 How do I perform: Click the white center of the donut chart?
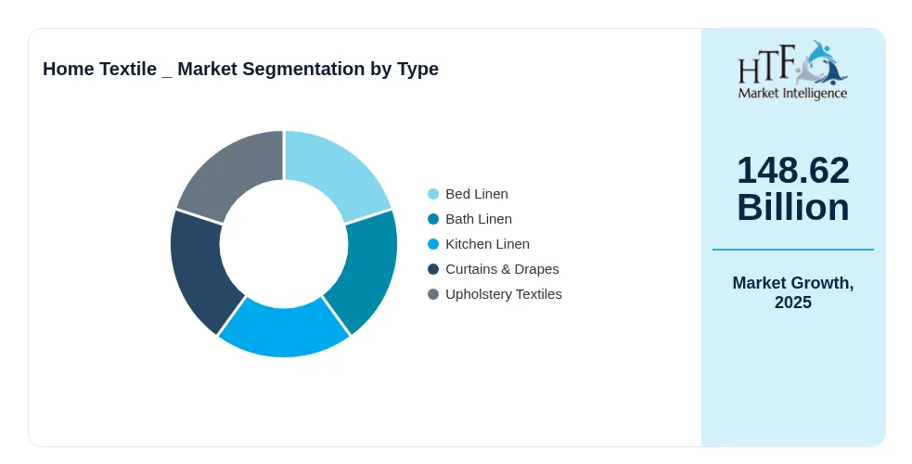(284, 244)
